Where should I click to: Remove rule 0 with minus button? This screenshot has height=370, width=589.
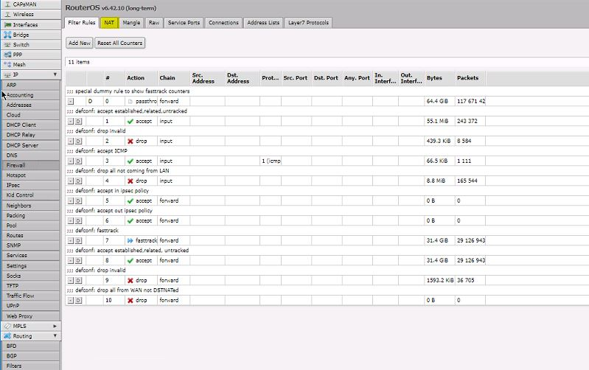[71, 102]
